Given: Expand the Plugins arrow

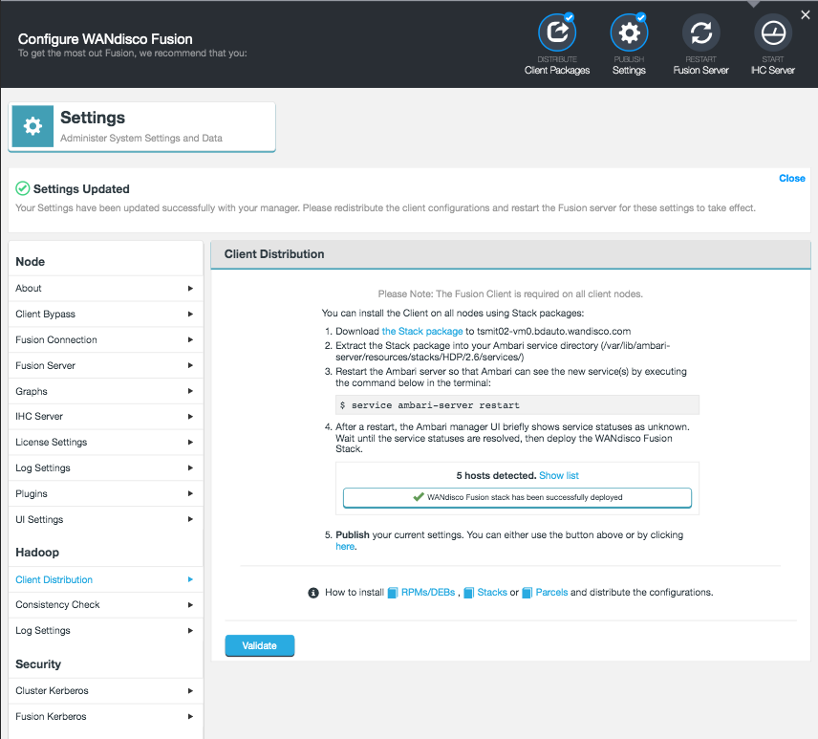Looking at the screenshot, I should point(190,493).
